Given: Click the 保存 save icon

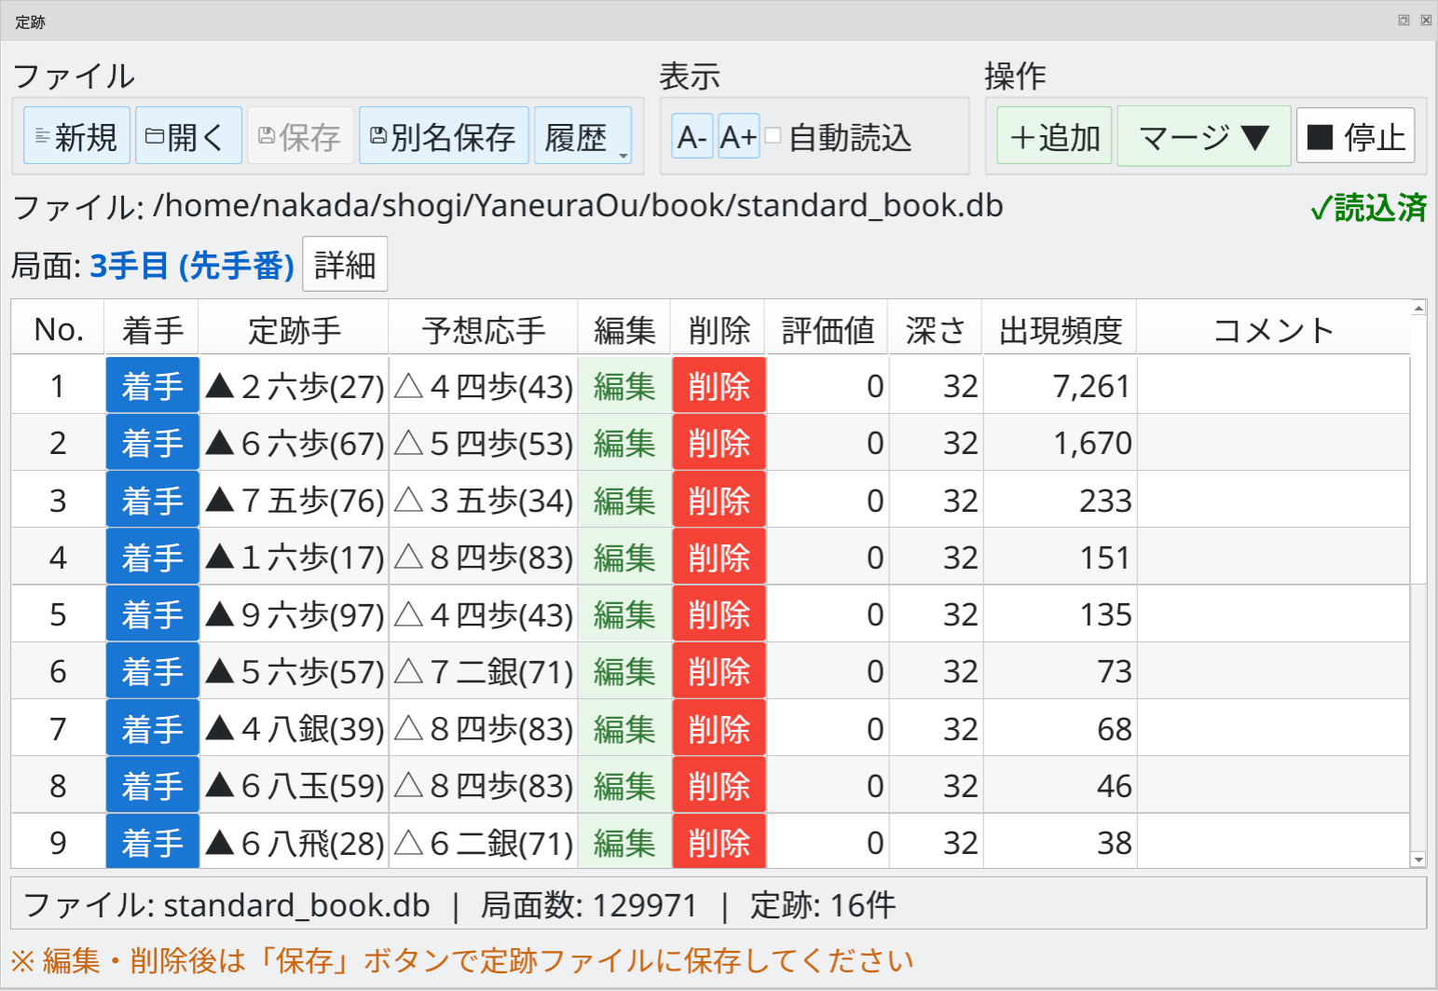Looking at the screenshot, I should coord(299,135).
